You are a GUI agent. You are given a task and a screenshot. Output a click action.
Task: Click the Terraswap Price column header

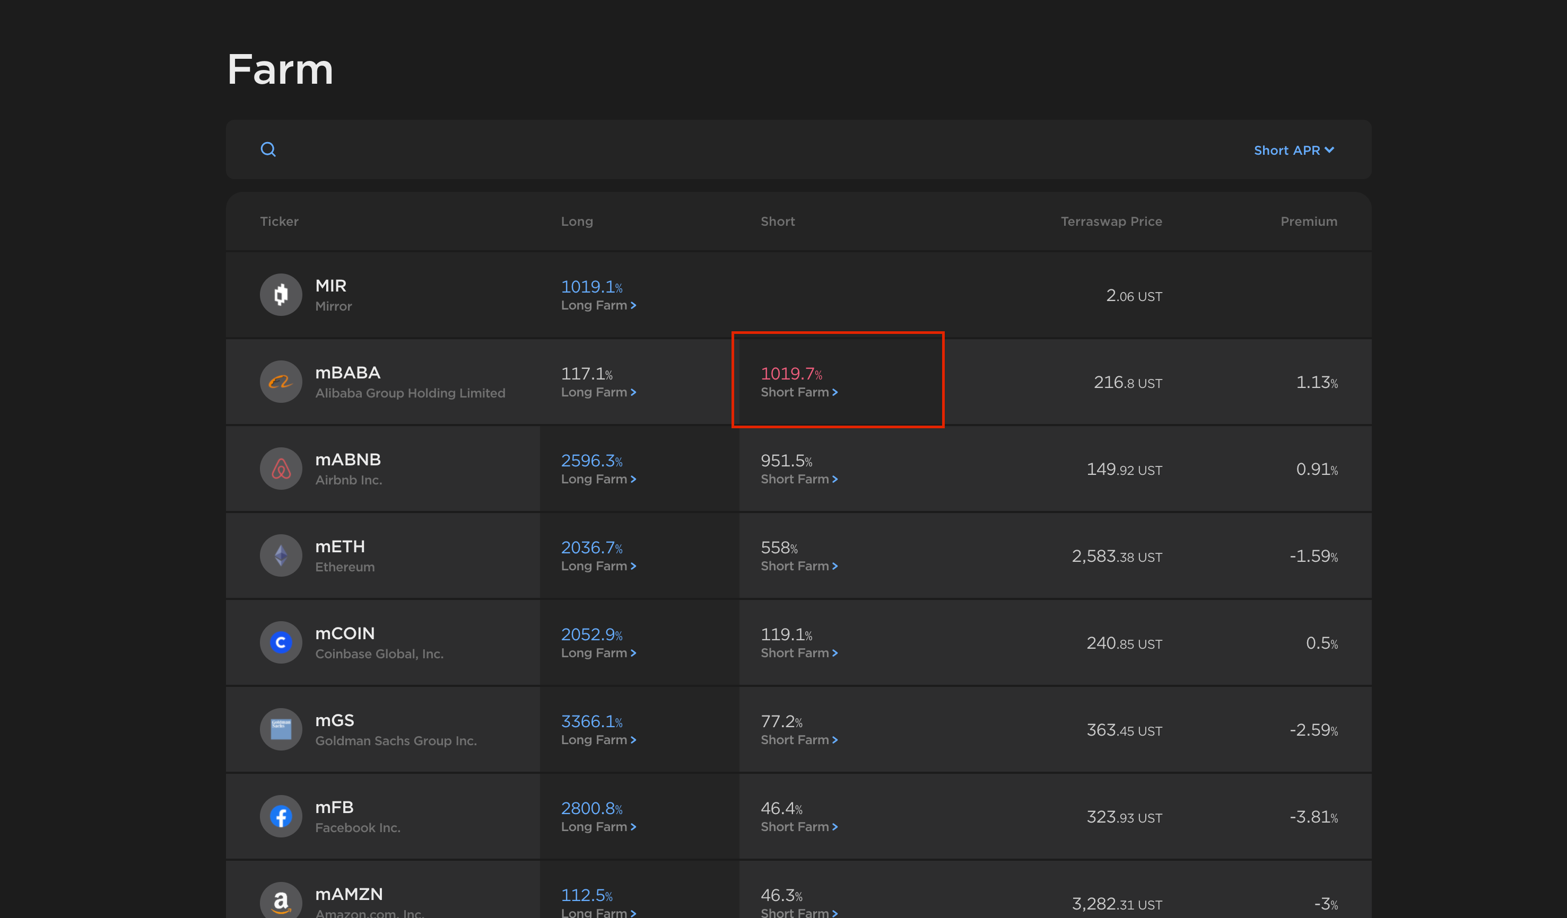1111,221
